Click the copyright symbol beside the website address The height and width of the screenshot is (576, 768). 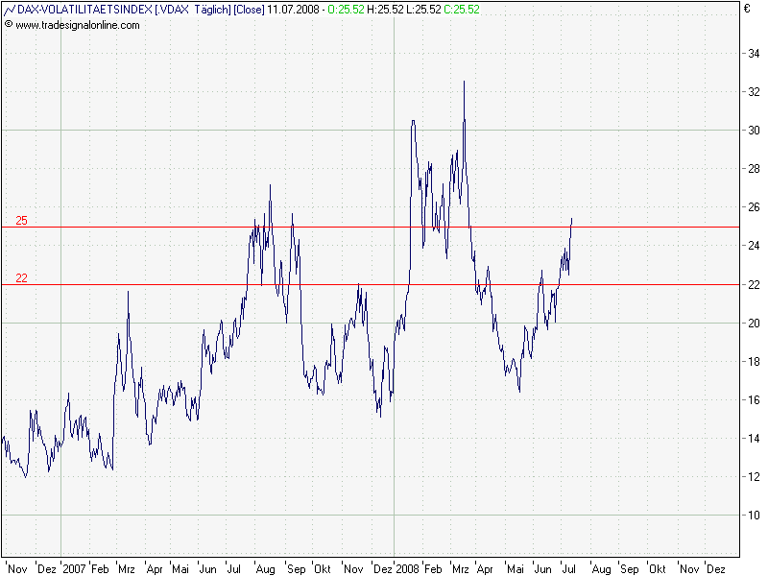pos(9,24)
